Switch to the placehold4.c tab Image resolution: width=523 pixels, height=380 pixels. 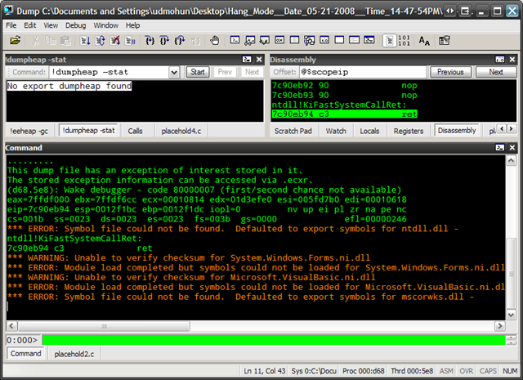click(181, 131)
